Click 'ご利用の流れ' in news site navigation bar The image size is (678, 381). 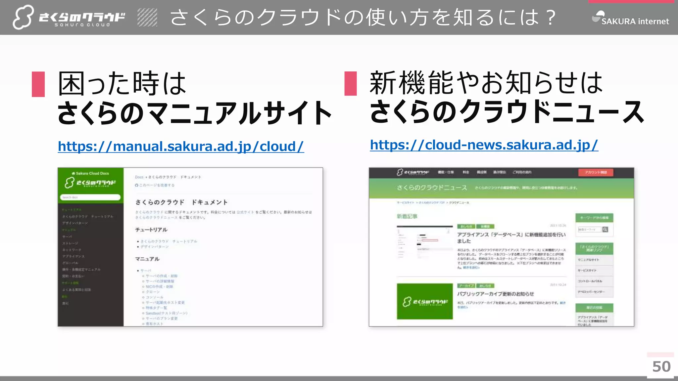click(522, 172)
